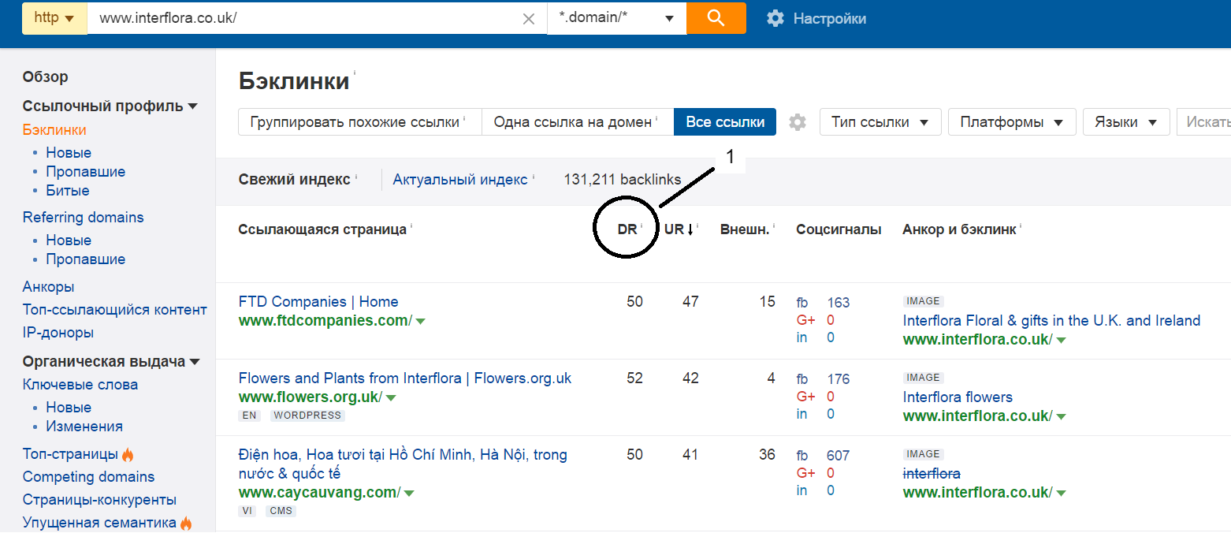Open Битые backlinks

tap(68, 191)
